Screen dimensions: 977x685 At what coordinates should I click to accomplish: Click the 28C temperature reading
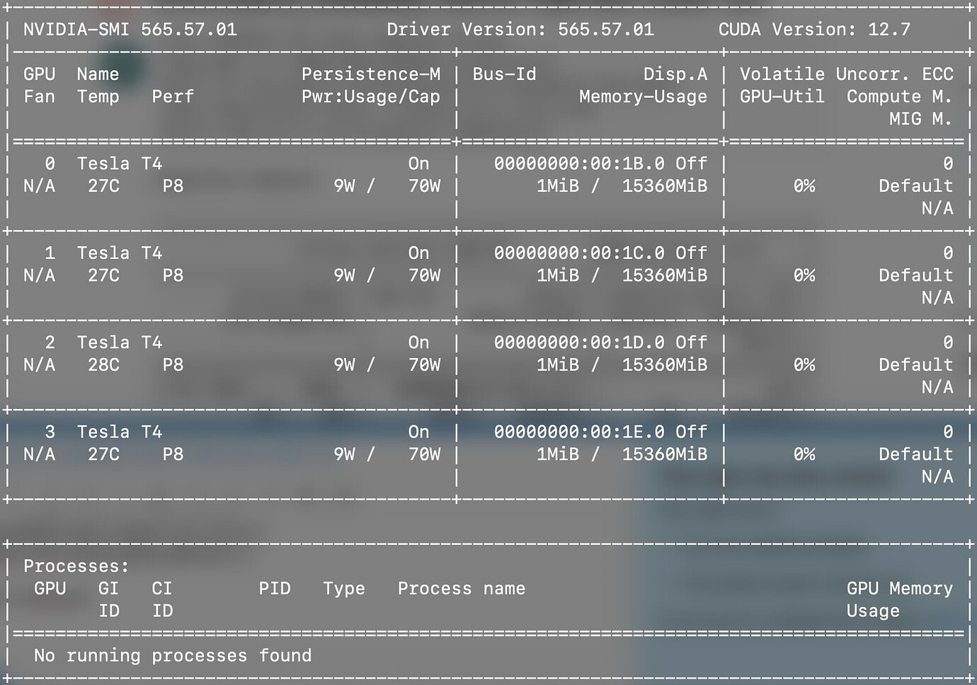pos(103,365)
